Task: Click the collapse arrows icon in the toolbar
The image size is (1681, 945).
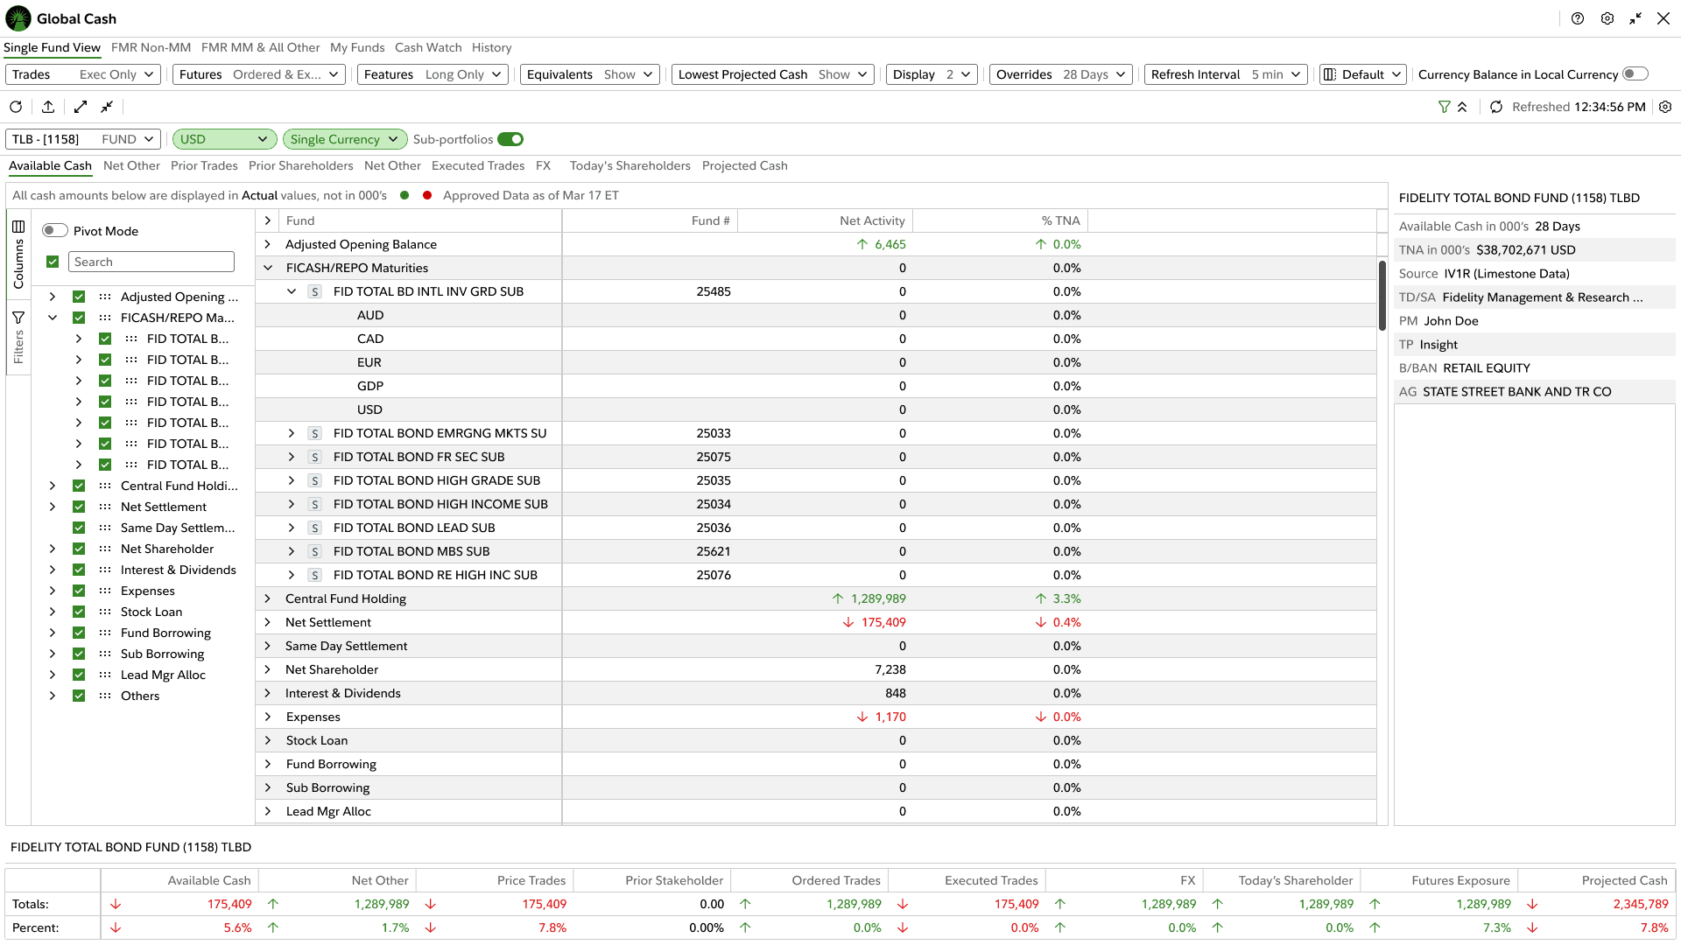Action: point(107,107)
